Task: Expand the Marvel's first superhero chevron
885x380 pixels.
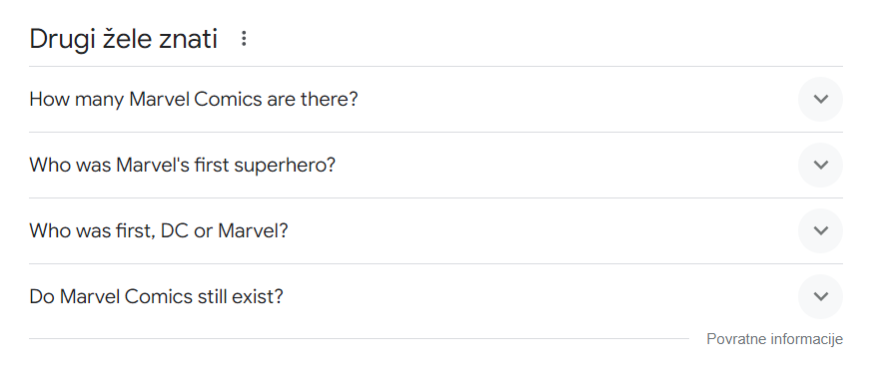Action: [x=820, y=166]
